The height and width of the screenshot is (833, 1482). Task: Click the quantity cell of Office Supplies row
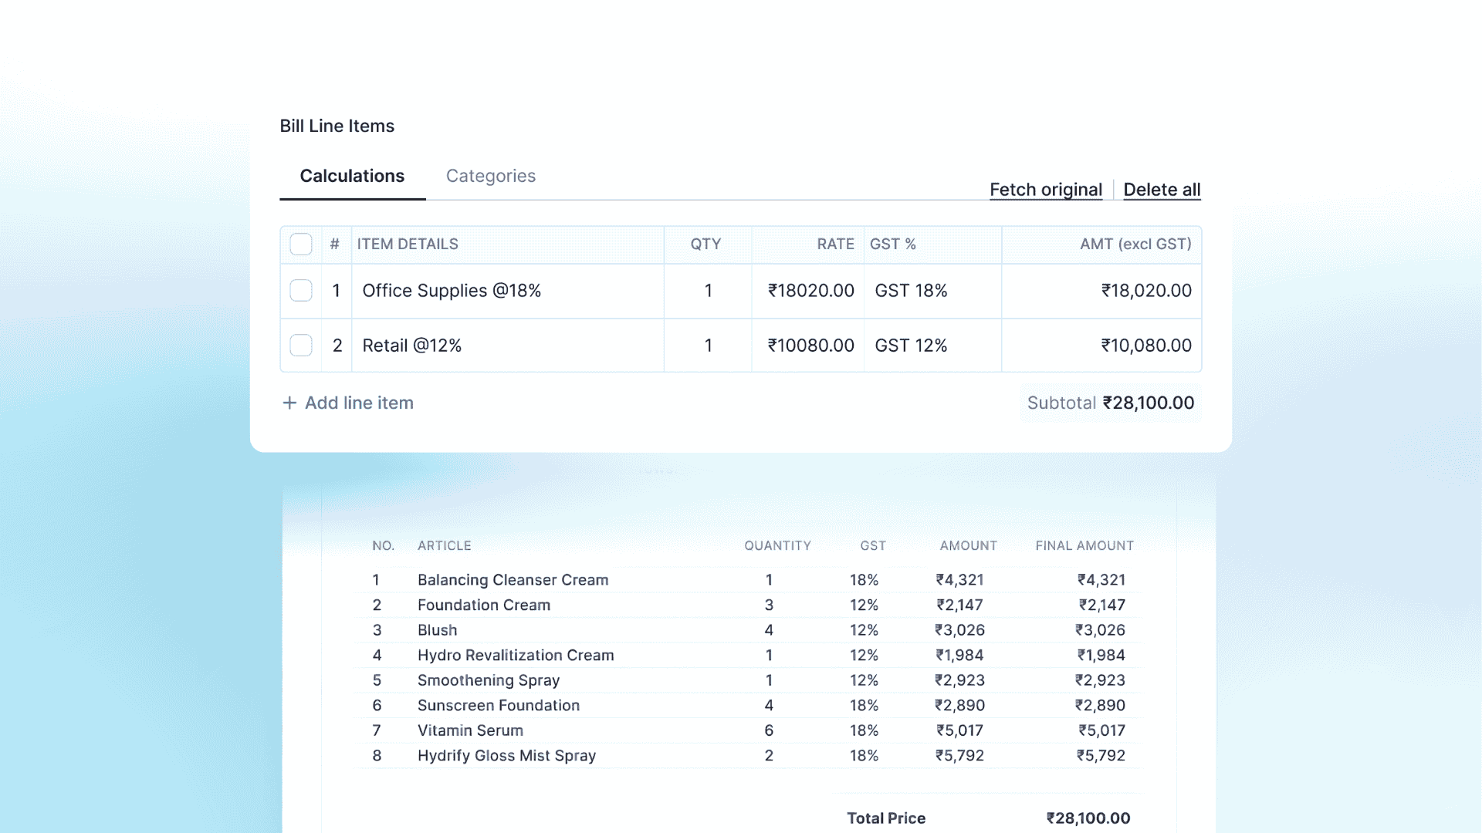[x=708, y=291]
